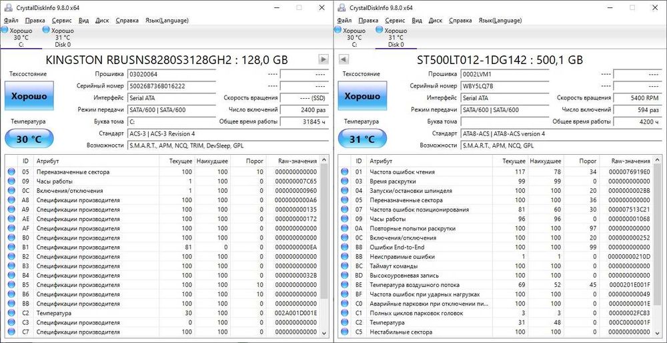667x343 pixels.
Task: Select raw value 002A001D001E in KINGSTON table
Action: tap(295, 313)
